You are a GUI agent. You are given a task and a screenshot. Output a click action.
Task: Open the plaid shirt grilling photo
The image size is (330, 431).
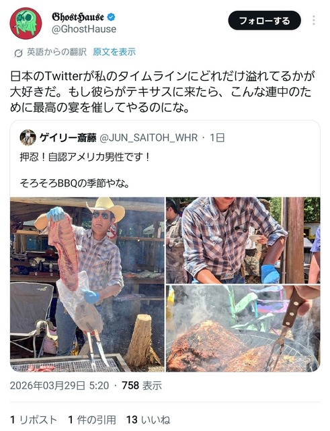pyautogui.click(x=243, y=240)
